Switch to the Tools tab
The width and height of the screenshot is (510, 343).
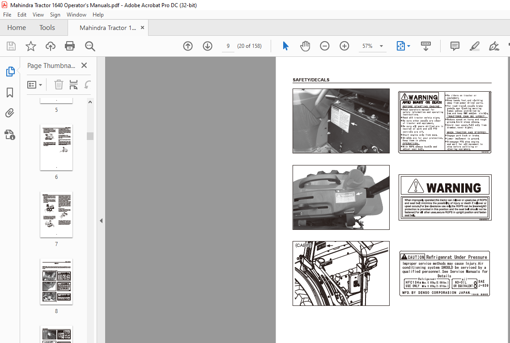47,28
